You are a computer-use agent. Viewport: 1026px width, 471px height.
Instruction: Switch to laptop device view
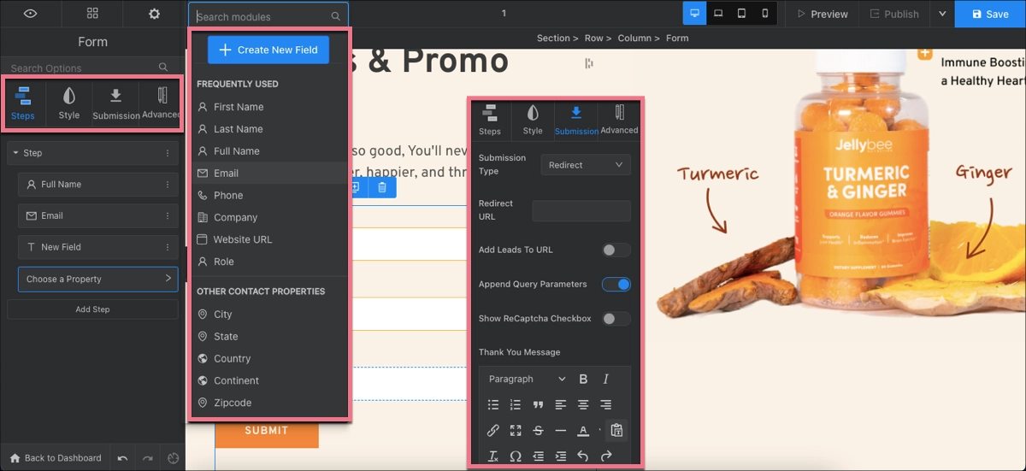pos(718,14)
